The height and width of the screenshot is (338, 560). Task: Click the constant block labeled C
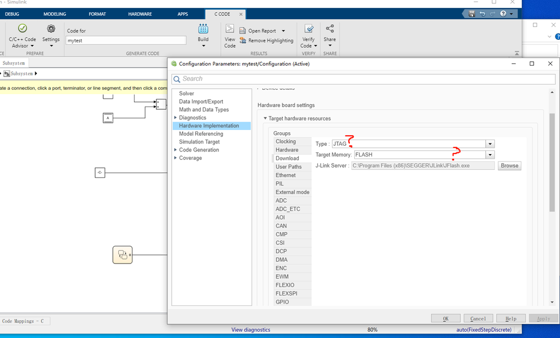(x=100, y=173)
